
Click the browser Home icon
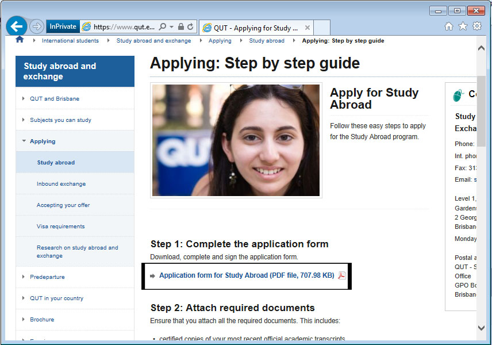click(449, 26)
